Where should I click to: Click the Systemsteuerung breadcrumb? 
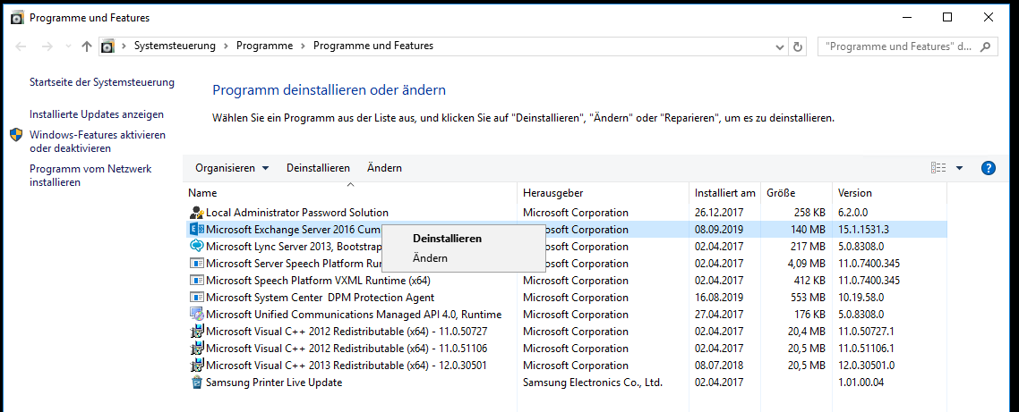click(x=175, y=46)
